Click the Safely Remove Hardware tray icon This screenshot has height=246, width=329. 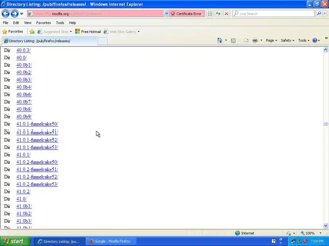pos(299,242)
